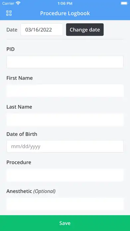Select the Last Name text box

(x=65, y=119)
